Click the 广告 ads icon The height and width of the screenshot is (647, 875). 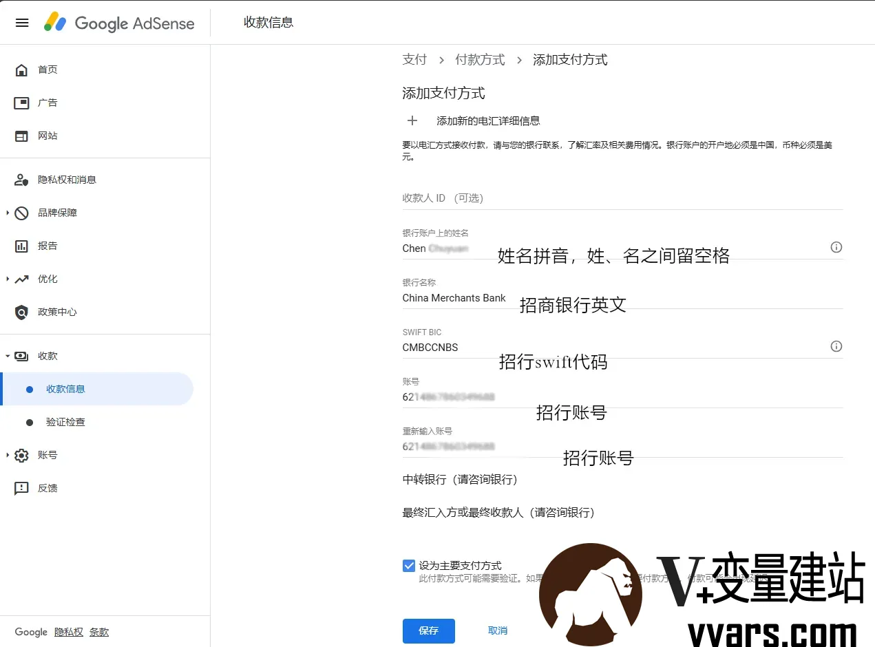click(21, 103)
